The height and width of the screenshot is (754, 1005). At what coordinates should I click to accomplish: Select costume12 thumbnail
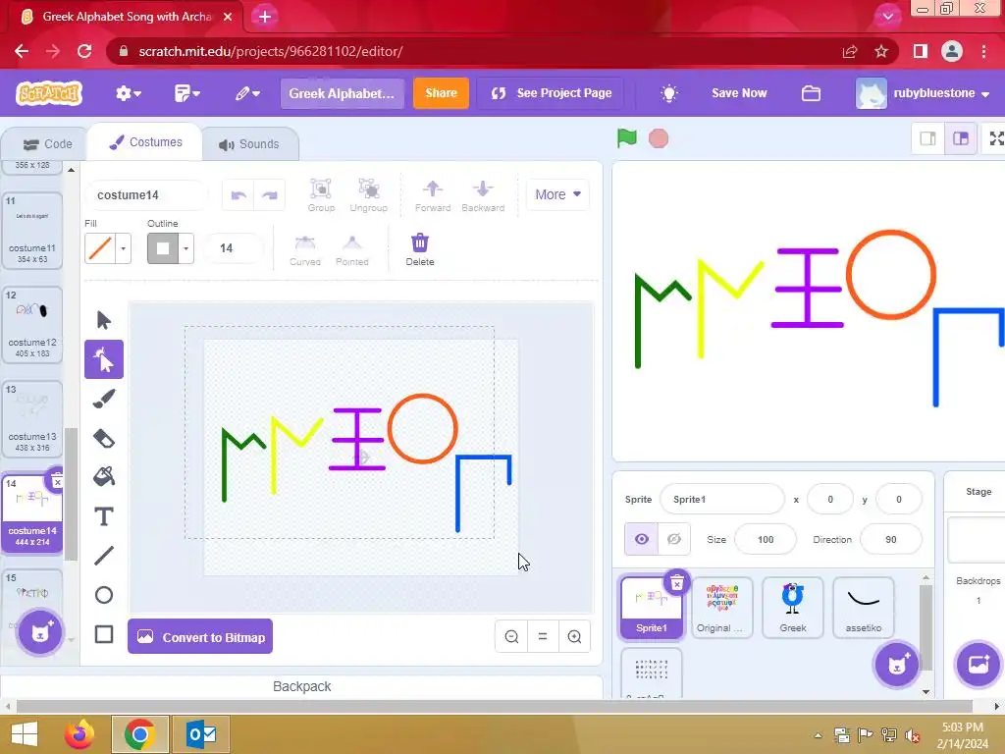pos(32,325)
